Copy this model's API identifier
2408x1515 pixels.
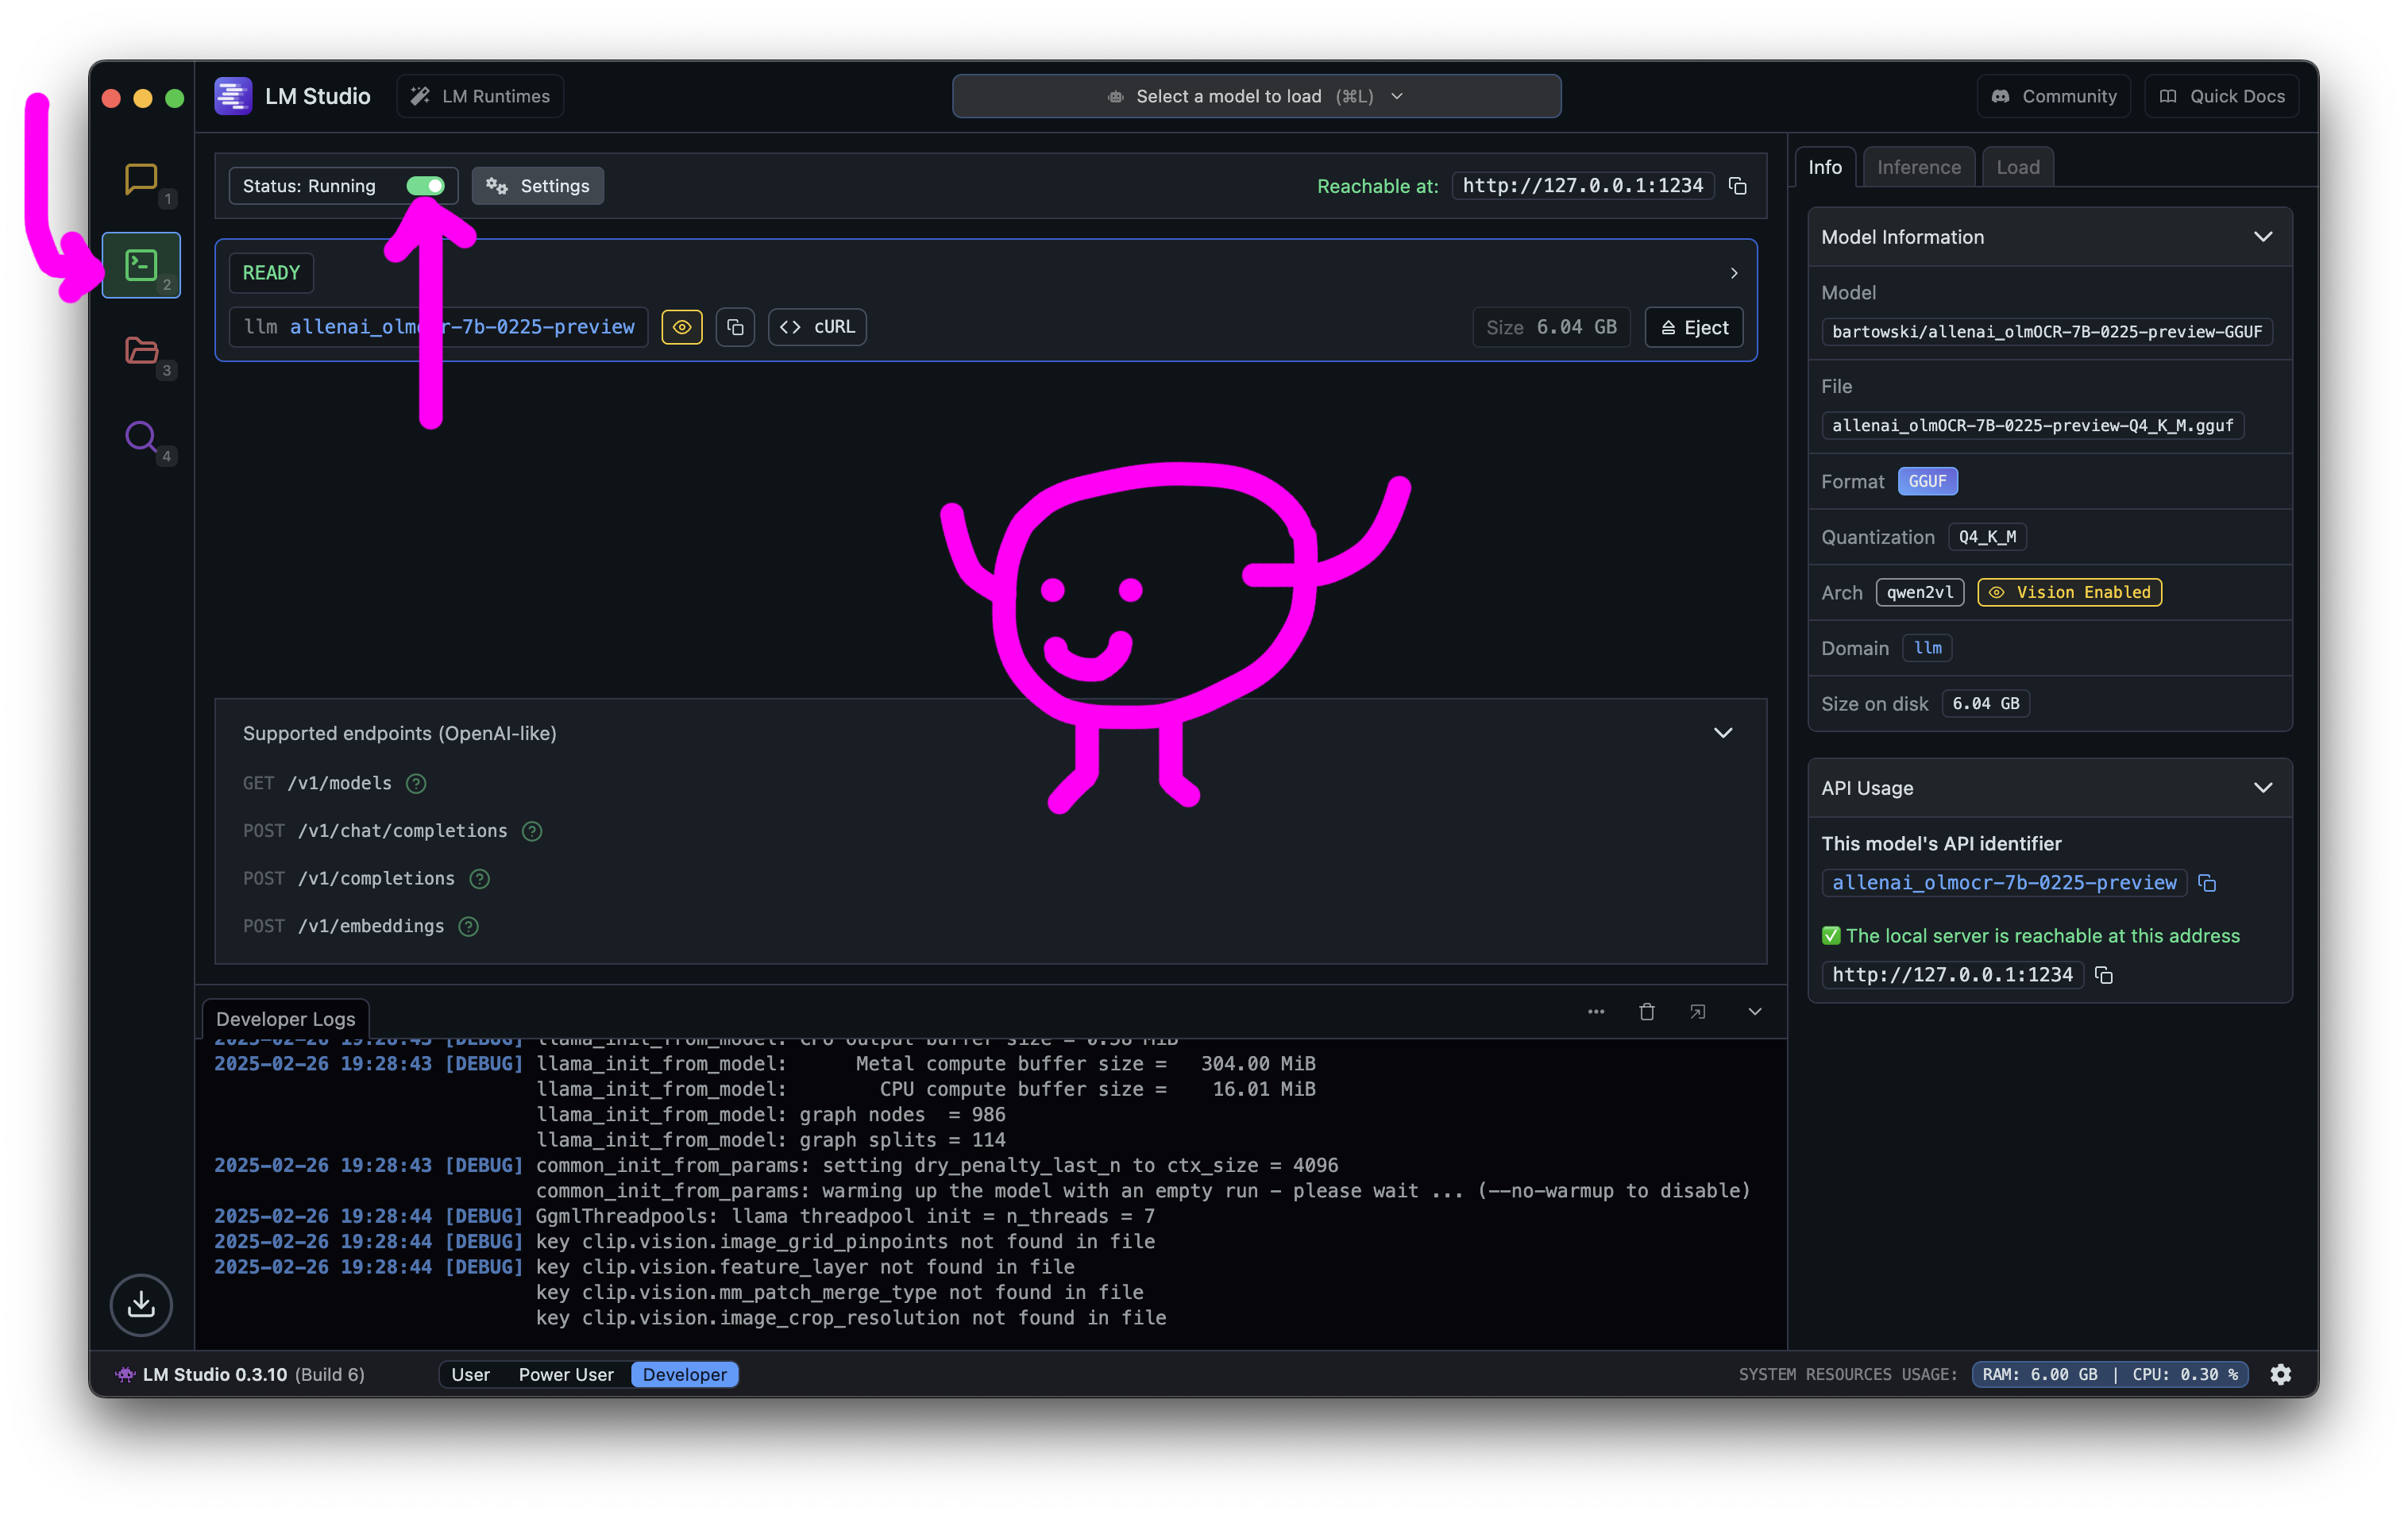click(x=2207, y=883)
